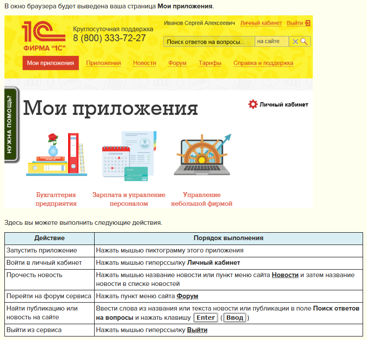This screenshot has height=340, width=367.
Task: Open the Новости menu item in header
Action: [x=144, y=63]
